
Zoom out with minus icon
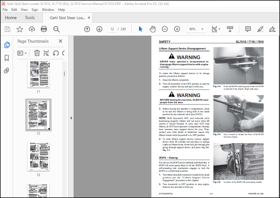165,29
